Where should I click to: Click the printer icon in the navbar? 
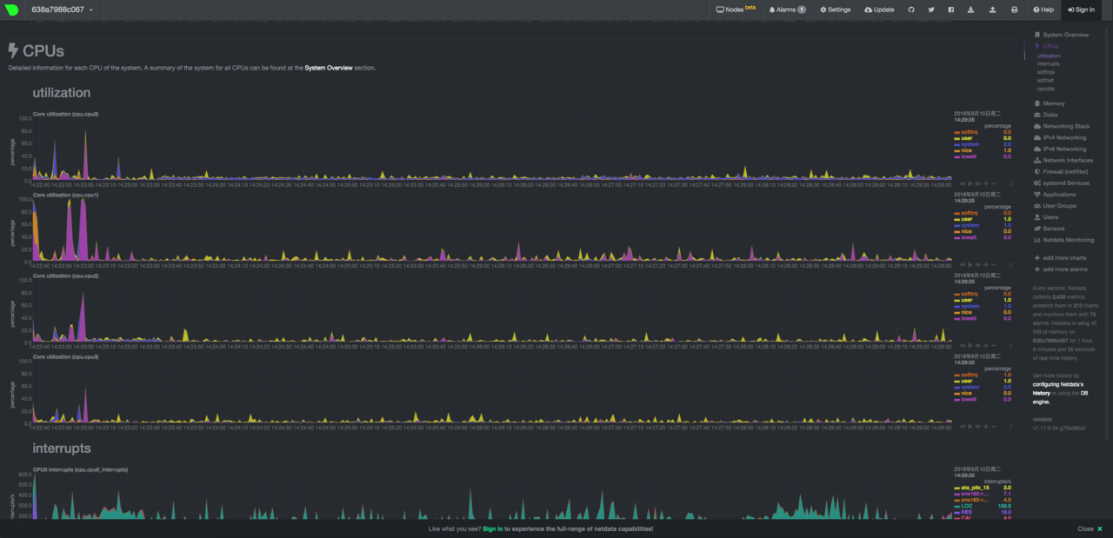(x=1014, y=10)
